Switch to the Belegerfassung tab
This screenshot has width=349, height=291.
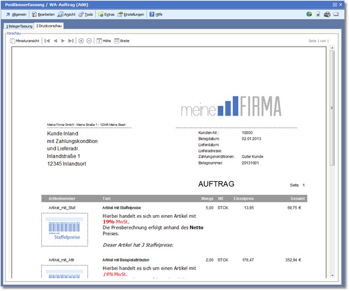(x=19, y=25)
